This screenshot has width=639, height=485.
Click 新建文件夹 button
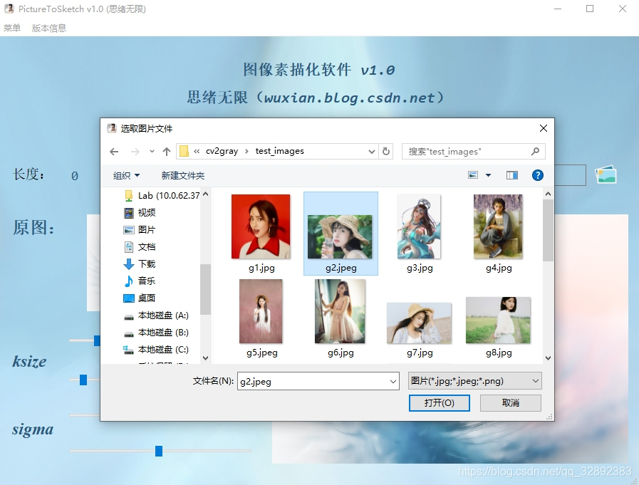pos(182,176)
